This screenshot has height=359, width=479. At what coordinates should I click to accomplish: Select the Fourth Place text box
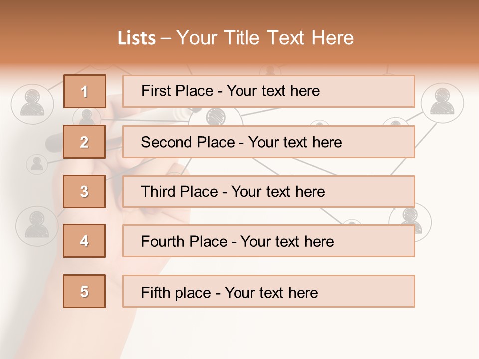pyautogui.click(x=268, y=241)
